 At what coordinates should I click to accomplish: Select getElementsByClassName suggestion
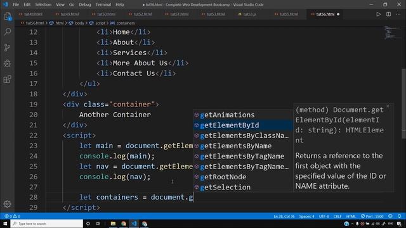tap(244, 136)
